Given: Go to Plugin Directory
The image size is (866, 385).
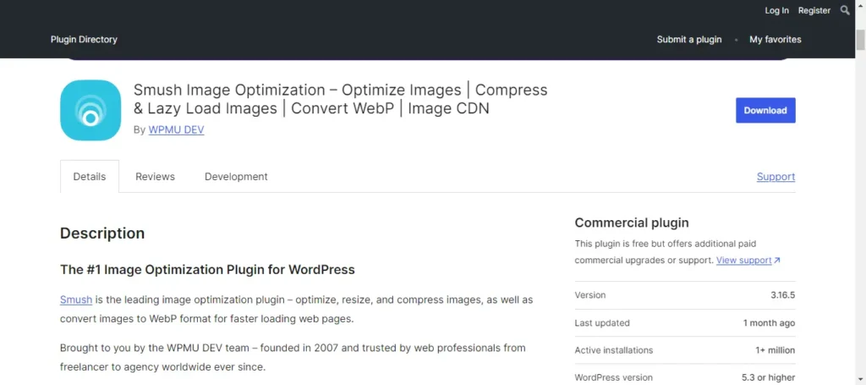Looking at the screenshot, I should pyautogui.click(x=84, y=40).
